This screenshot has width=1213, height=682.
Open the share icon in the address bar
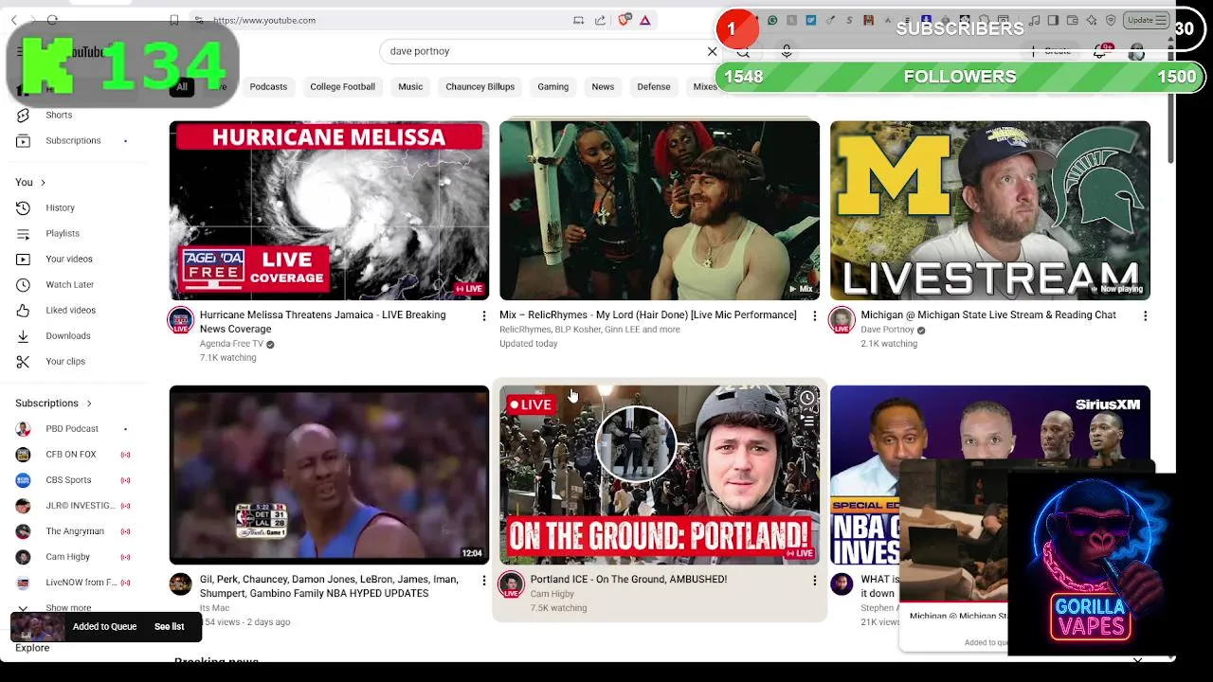pyautogui.click(x=600, y=20)
